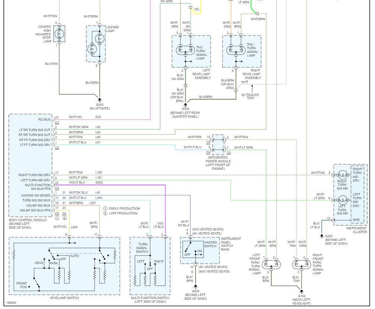Select the Left Turn Sig Ind lamp symbol
This screenshot has width=375, height=309.
343,200
